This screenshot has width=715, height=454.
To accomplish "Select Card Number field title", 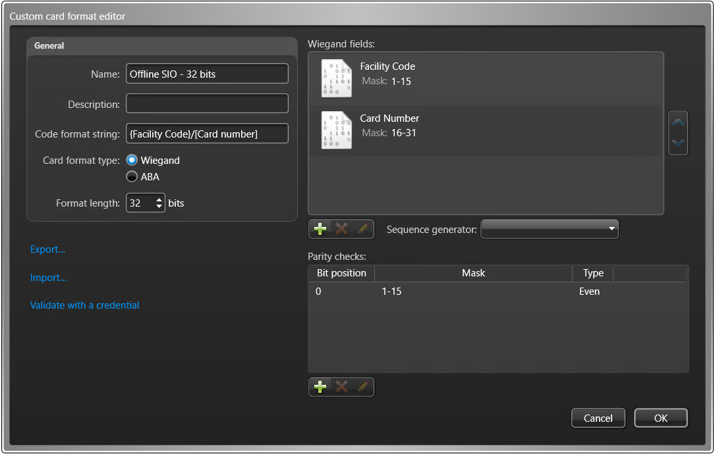I will pos(389,118).
